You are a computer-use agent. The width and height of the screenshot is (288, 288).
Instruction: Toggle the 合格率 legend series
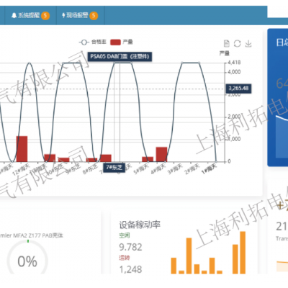click(93, 42)
